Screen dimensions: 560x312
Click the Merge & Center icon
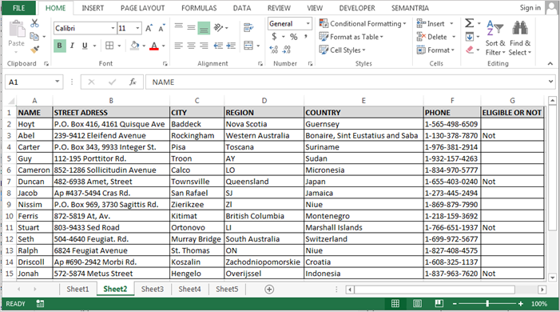(x=248, y=46)
